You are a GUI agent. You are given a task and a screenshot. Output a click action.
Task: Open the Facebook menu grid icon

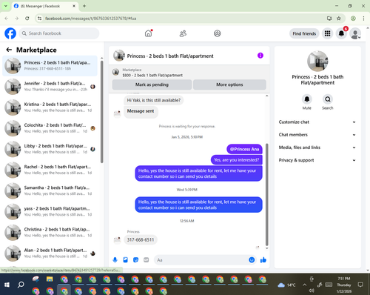(x=327, y=33)
